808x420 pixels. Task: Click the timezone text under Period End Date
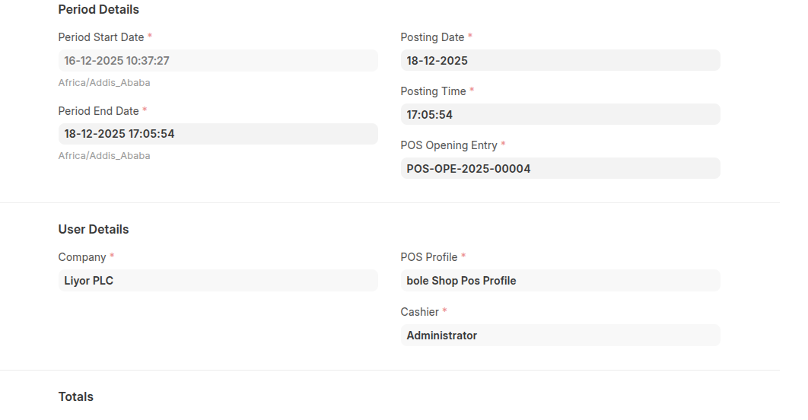(x=104, y=156)
